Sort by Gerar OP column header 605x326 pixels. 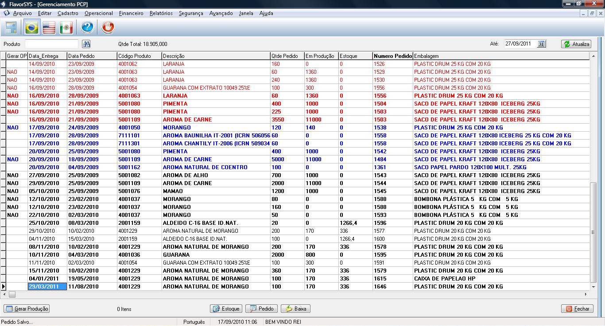17,56
